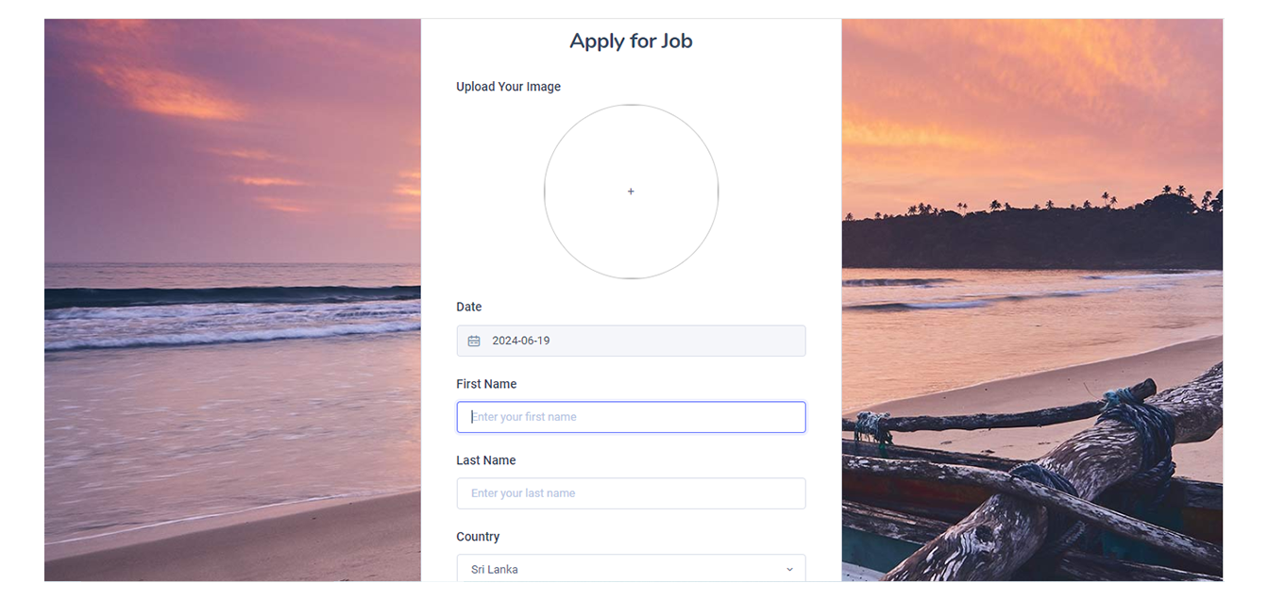Expand the Country dropdown chevron arrow
Screen dimensions: 1268x600
[x=789, y=570]
